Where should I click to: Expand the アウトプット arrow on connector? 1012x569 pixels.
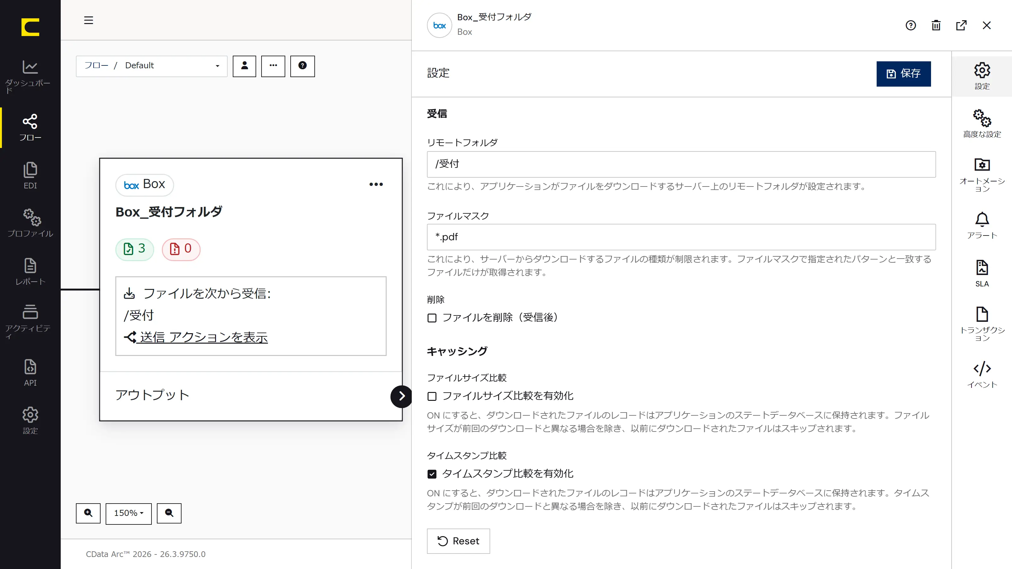coord(401,396)
